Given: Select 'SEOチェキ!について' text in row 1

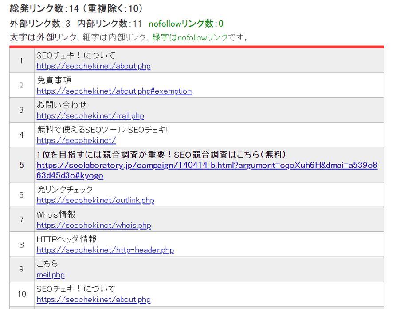Looking at the screenshot, I should coord(76,55).
